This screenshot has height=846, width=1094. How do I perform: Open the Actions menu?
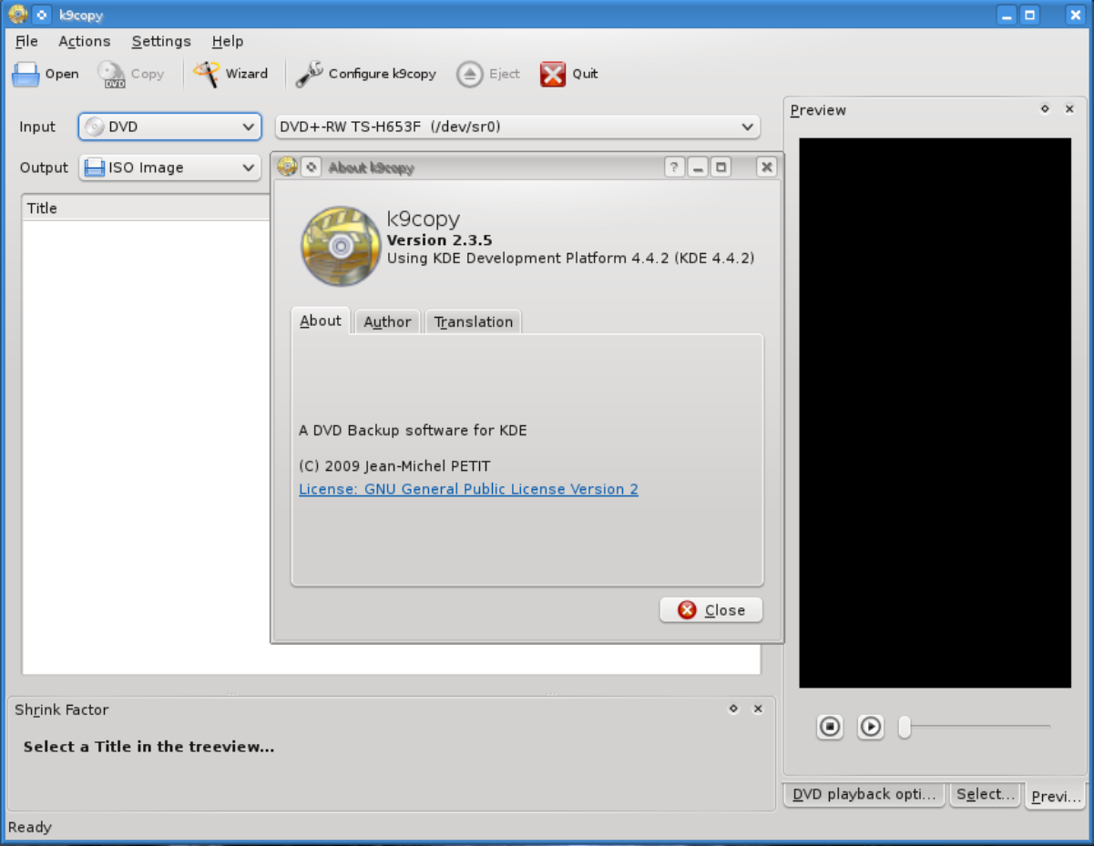tap(84, 41)
